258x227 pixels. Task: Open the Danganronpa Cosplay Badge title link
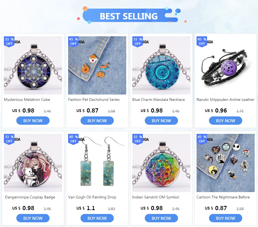click(x=30, y=197)
